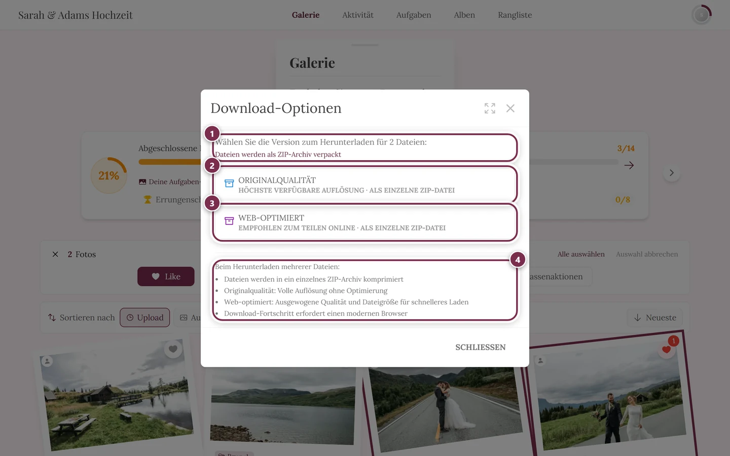
Task: Open the Rangliste tab
Action: pyautogui.click(x=515, y=15)
